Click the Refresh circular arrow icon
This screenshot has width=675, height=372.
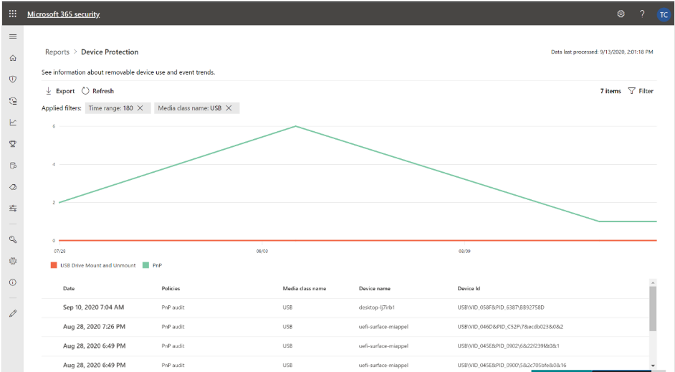coord(85,91)
